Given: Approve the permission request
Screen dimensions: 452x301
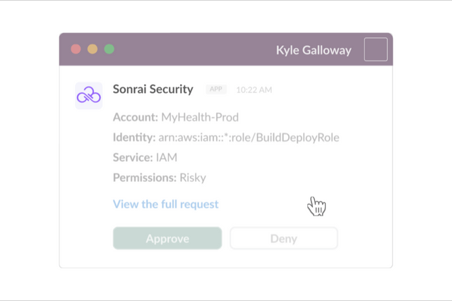Looking at the screenshot, I should click(167, 238).
